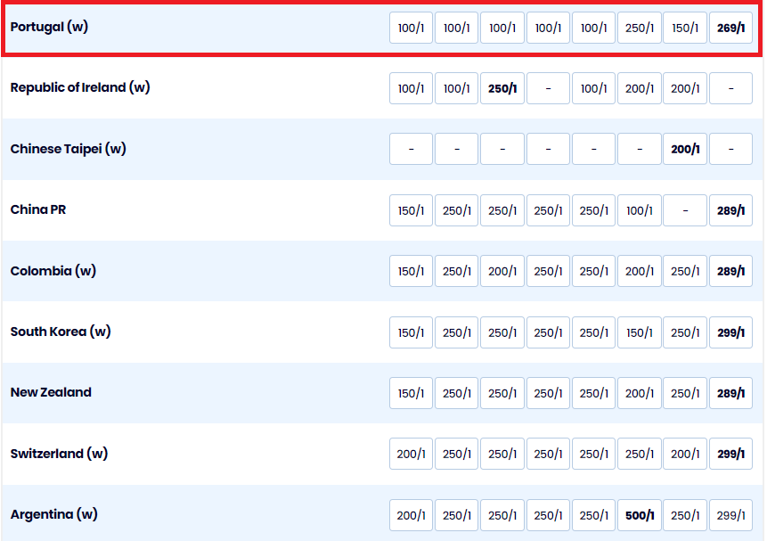
Task: Pick the 250/1 odds for Portugal
Action: pos(639,28)
